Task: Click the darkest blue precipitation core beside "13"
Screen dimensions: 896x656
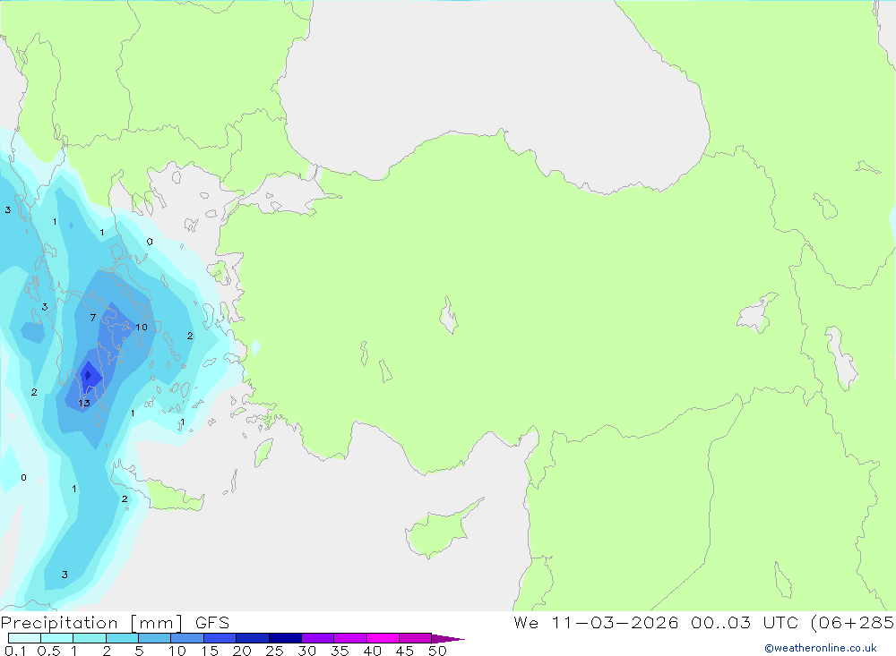Action: [88, 375]
